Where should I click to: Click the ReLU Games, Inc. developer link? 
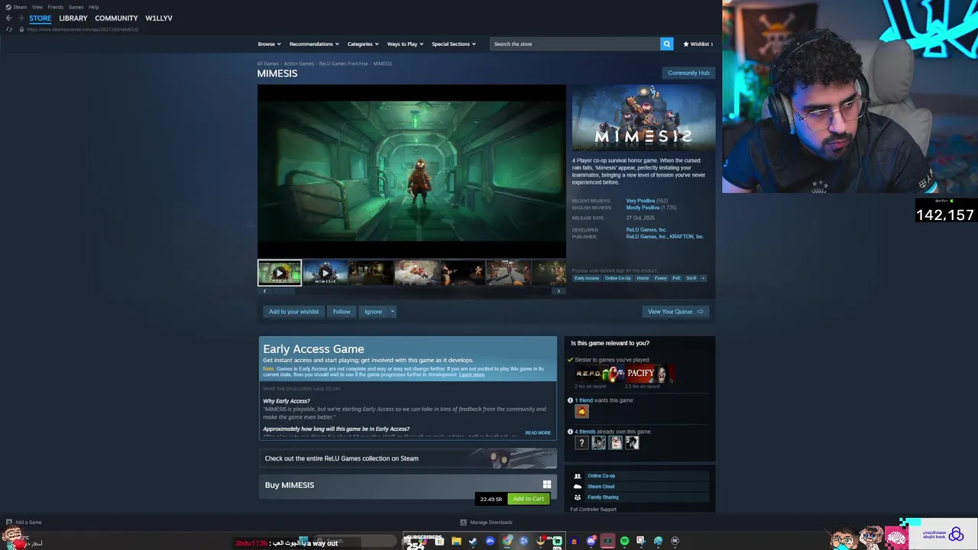(x=646, y=230)
